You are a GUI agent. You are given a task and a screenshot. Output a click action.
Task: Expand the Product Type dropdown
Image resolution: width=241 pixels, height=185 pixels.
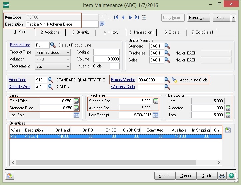click(x=68, y=52)
